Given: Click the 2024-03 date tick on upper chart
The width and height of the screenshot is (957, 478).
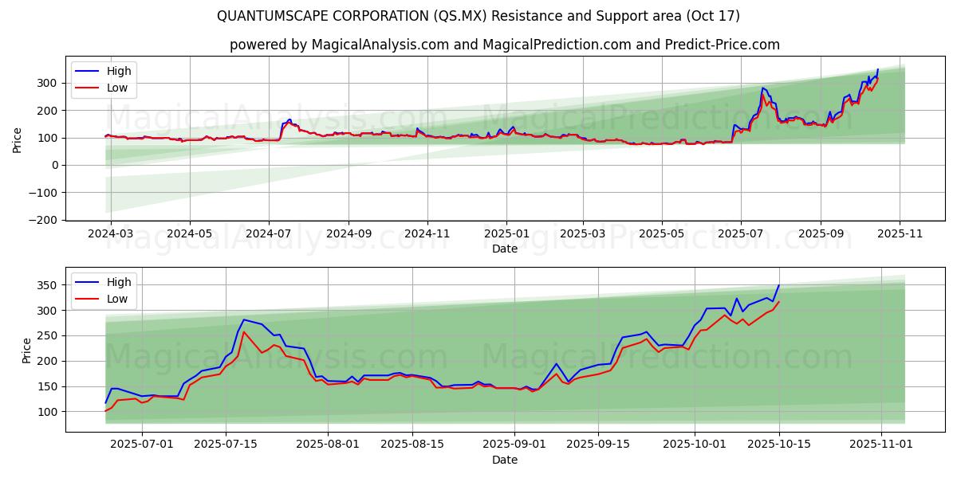Looking at the screenshot, I should tap(111, 235).
